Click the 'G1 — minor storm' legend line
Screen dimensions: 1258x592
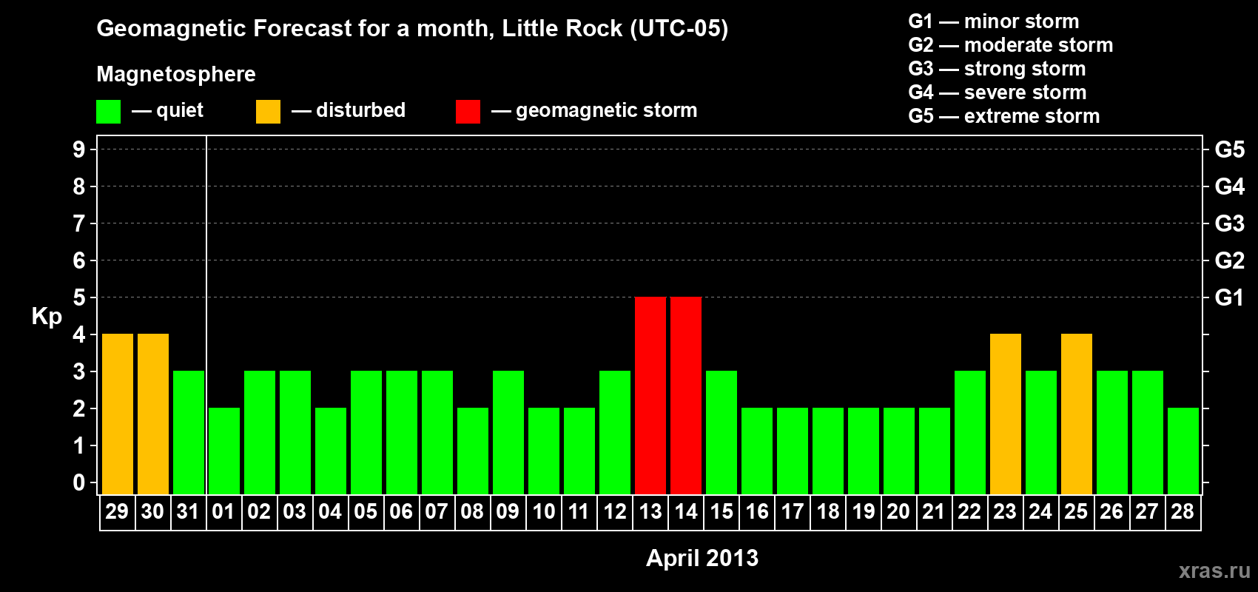[x=994, y=21]
